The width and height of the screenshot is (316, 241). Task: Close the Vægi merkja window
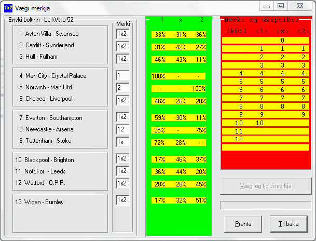click(300, 6)
